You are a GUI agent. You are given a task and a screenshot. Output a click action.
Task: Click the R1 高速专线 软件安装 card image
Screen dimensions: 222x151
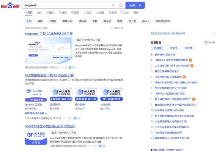point(112,94)
